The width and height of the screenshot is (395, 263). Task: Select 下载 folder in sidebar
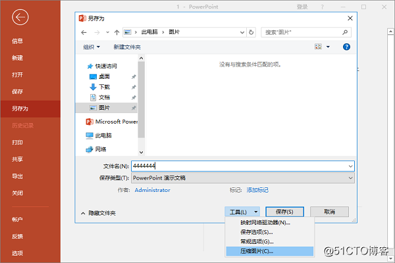coord(100,87)
